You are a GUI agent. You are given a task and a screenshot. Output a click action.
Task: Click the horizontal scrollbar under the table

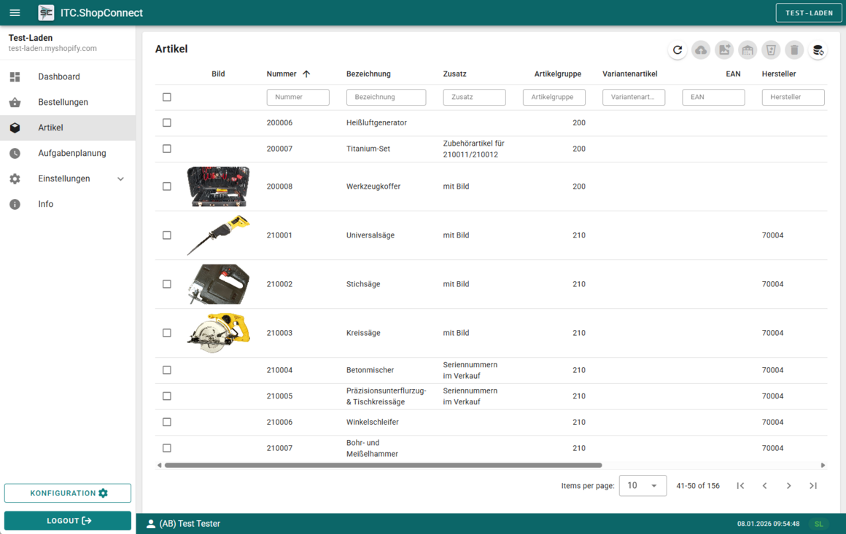(383, 465)
